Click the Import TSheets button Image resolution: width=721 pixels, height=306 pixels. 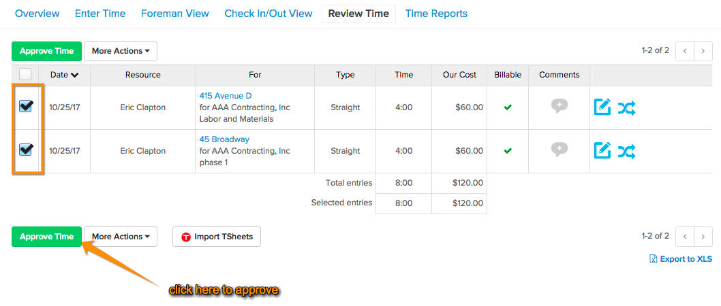click(217, 237)
